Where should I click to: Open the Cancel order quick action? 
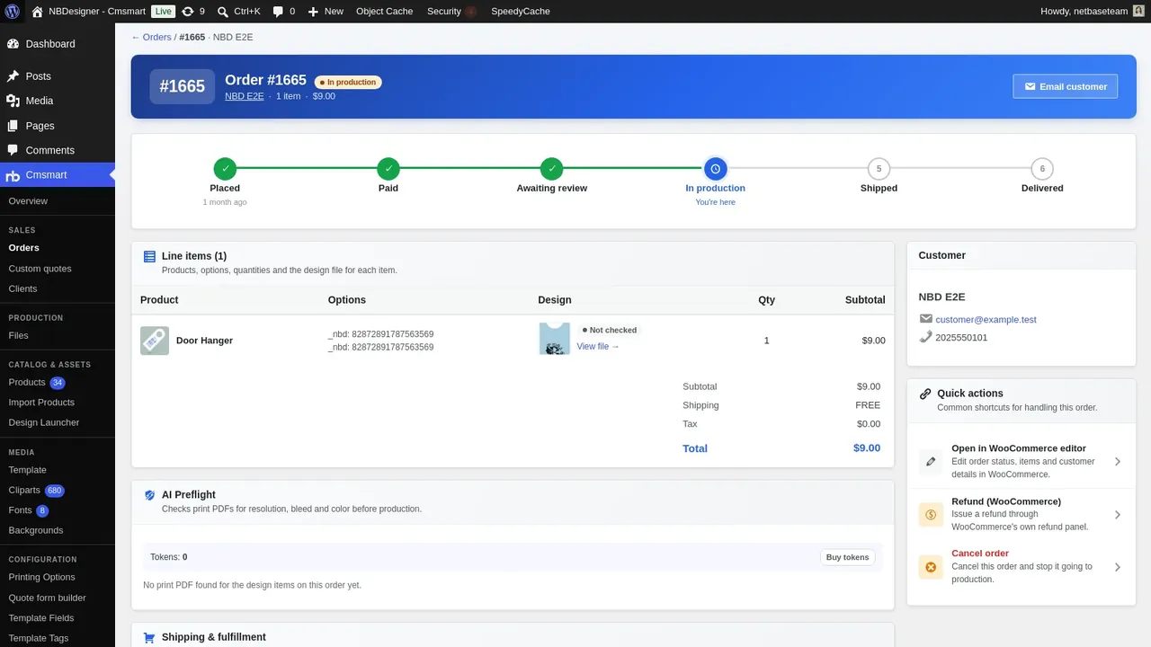coord(1022,567)
